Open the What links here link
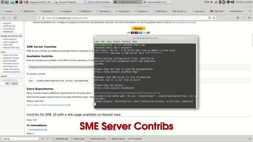 [11, 55]
